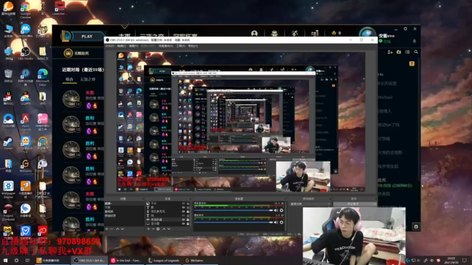Click Cortana circle icon on the taskbar
Image resolution: width=472 pixels, height=265 pixels.
click(17, 260)
